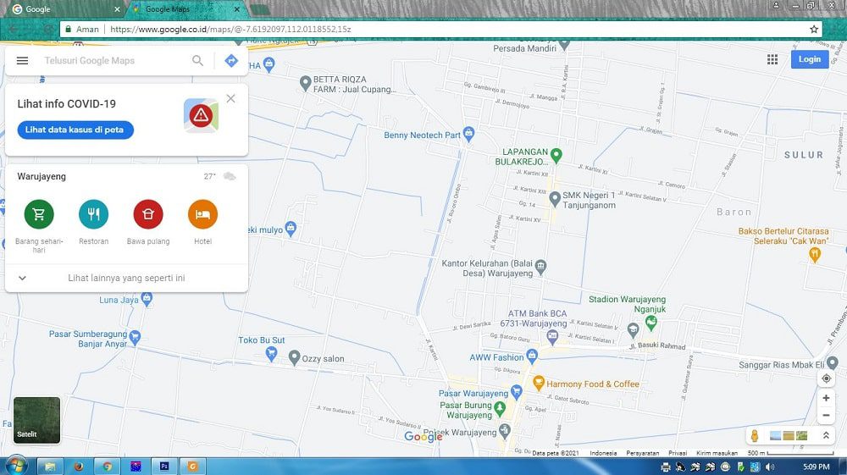Open the Privasi footer link
Viewport: 847px width, 475px height.
coord(678,453)
